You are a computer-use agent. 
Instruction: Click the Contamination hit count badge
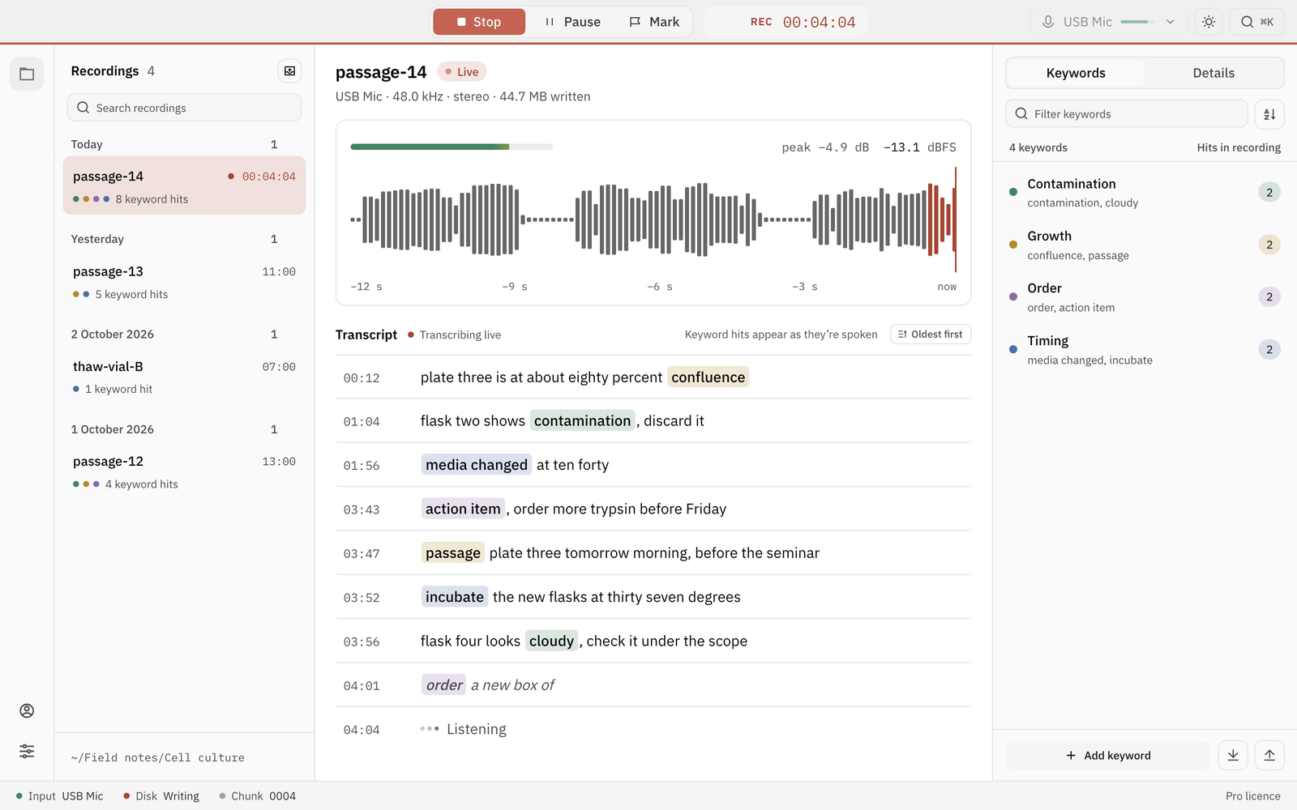(x=1269, y=193)
